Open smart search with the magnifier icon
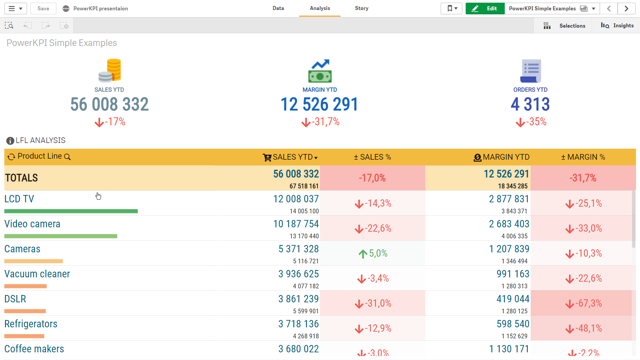 coord(9,25)
